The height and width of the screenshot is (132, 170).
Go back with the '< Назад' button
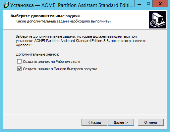click(94, 122)
